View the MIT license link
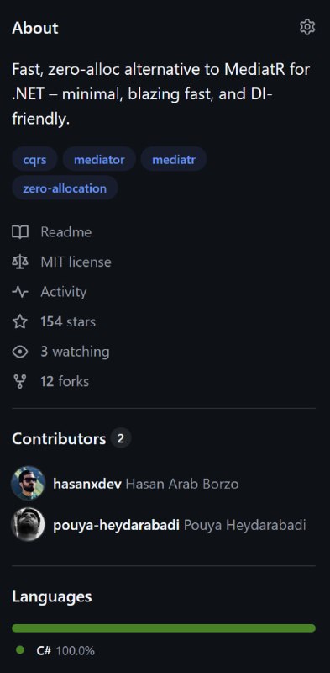The image size is (330, 673). pyautogui.click(x=76, y=262)
